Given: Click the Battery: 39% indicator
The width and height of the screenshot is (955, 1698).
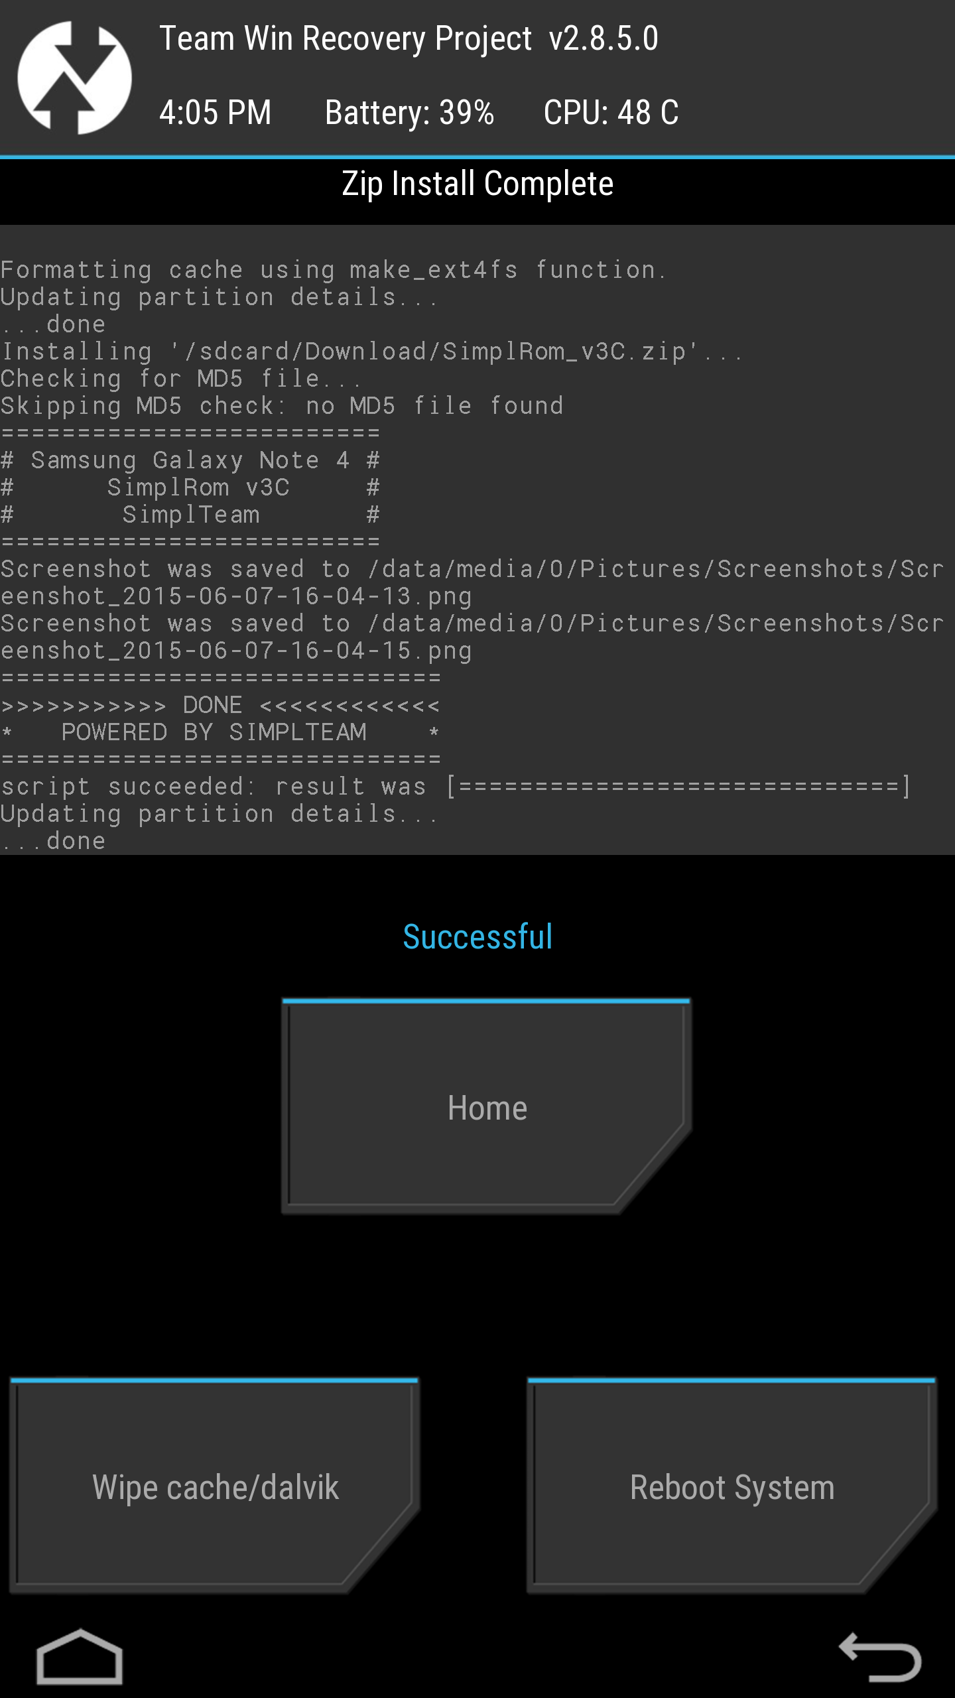Looking at the screenshot, I should click(410, 112).
